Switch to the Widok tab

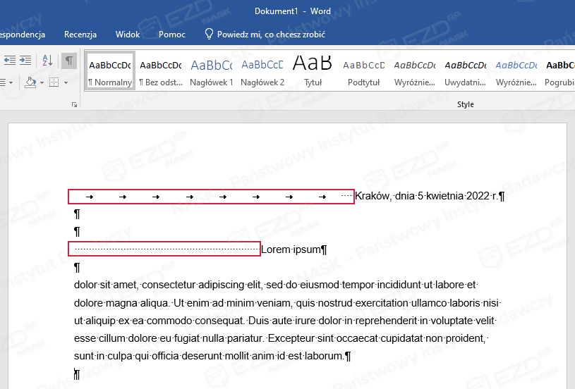click(128, 34)
